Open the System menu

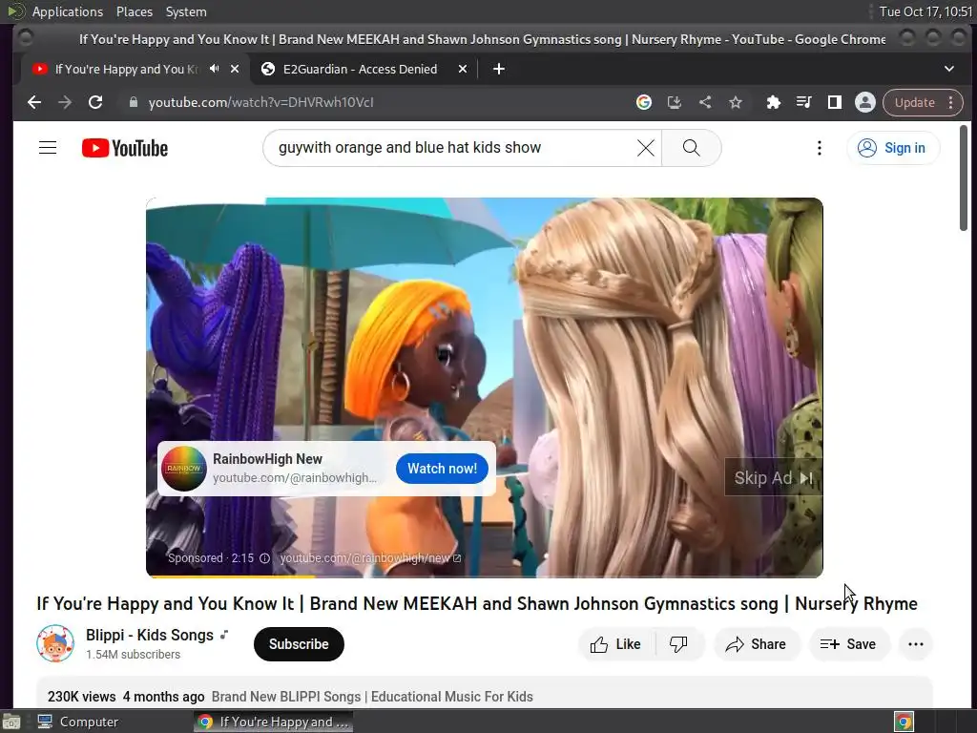pos(186,11)
